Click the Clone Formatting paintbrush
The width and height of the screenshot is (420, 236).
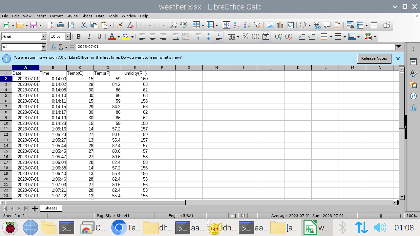pyautogui.click(x=120, y=25)
